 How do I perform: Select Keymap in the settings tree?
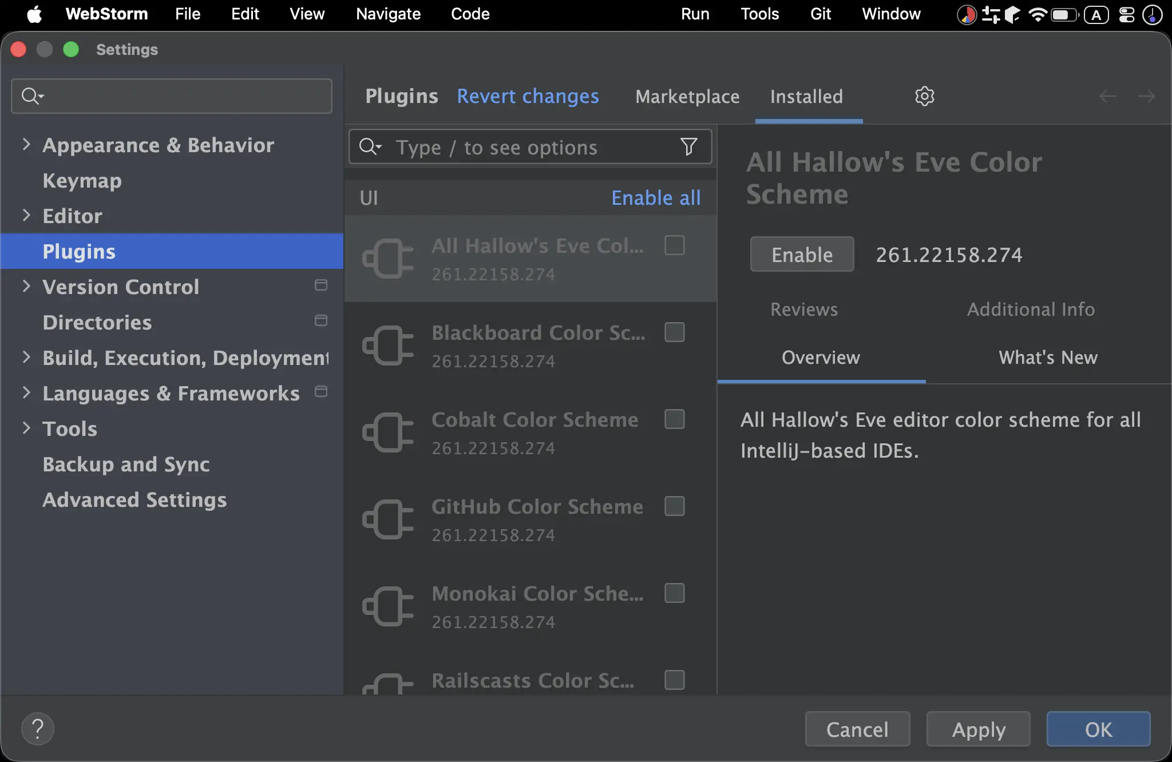pyautogui.click(x=172, y=180)
